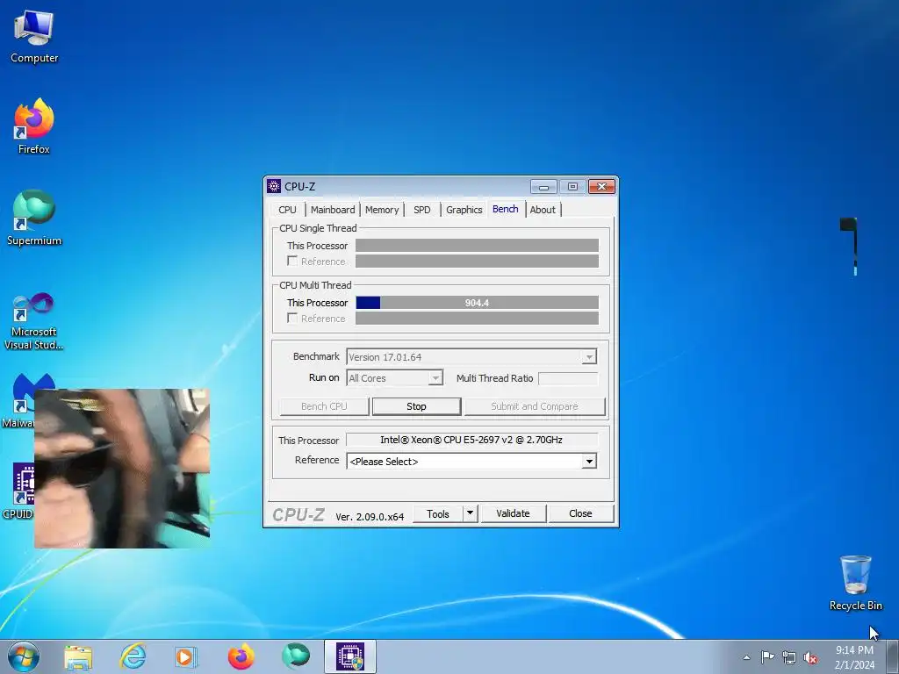899x674 pixels.
Task: Click the CPU Multi Thread group label
Action: click(x=315, y=285)
